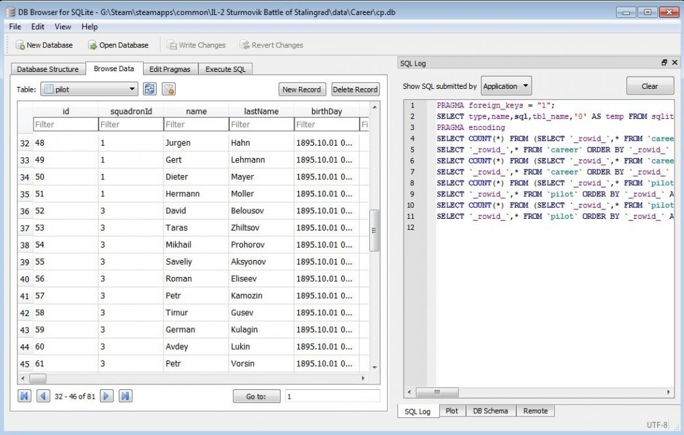
Task: Close the SQL Log panel
Action: (x=674, y=63)
